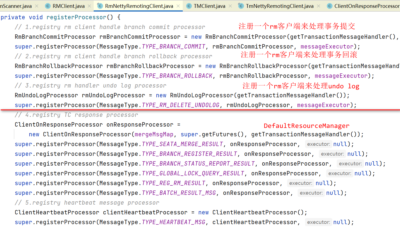This screenshot has height=229, width=400.
Task: Click the class icon on RmNettyRemotingClient.java tab
Action: [100, 6]
